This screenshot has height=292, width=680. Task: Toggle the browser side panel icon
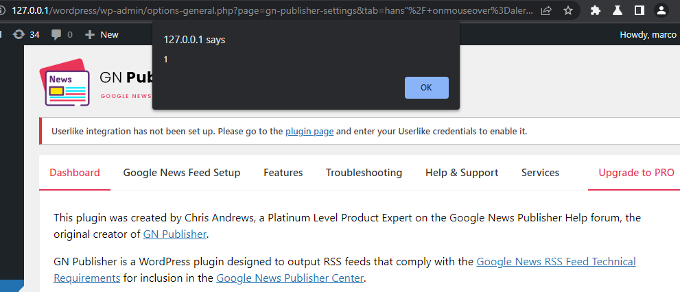click(x=639, y=10)
